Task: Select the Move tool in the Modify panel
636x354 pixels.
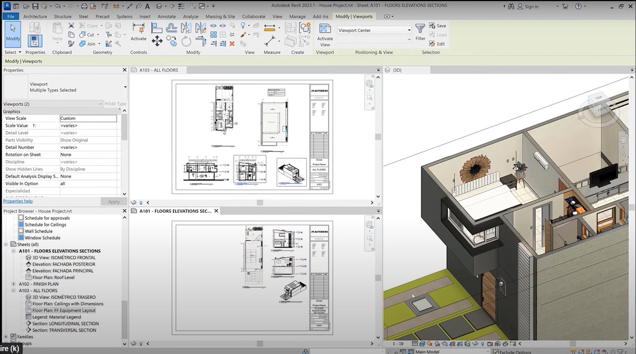Action: (157, 41)
